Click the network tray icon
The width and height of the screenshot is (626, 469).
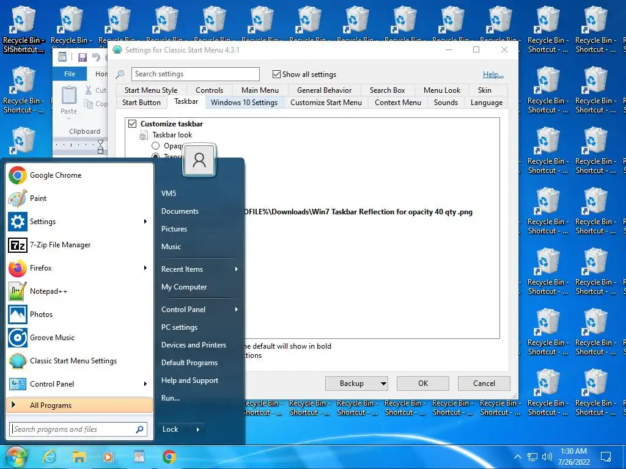coord(532,457)
